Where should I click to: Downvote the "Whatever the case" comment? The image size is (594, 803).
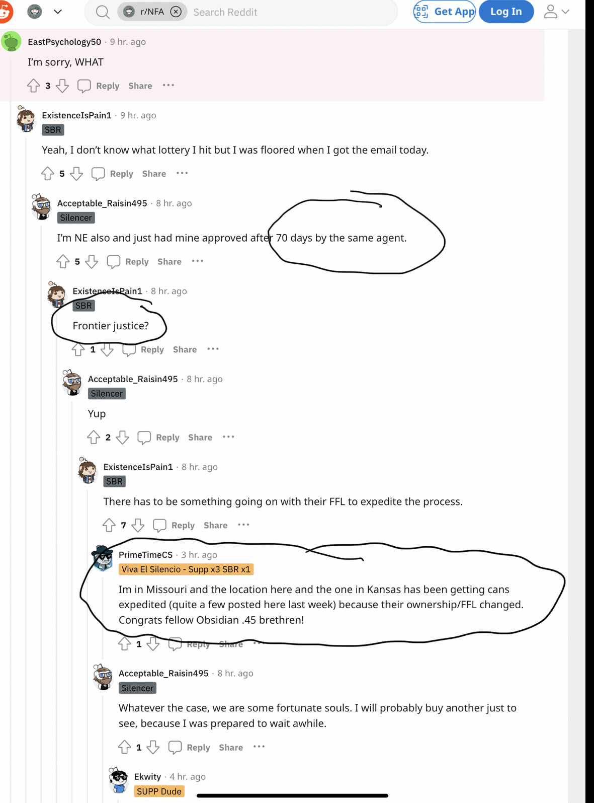(153, 748)
